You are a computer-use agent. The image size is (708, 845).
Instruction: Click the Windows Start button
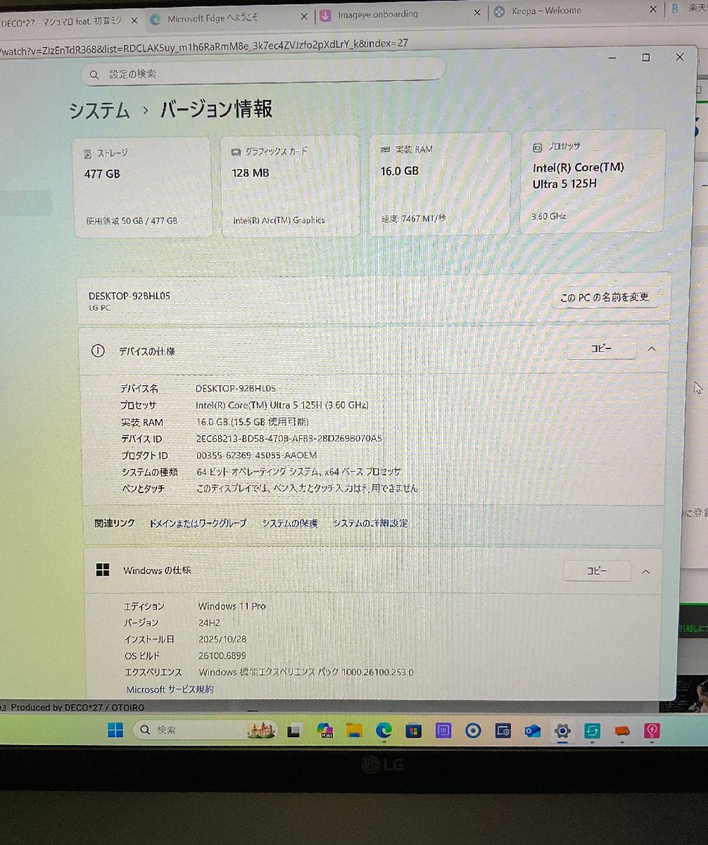(116, 730)
